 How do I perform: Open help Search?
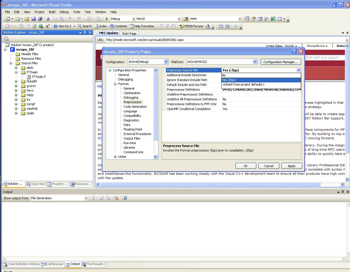pos(85,26)
